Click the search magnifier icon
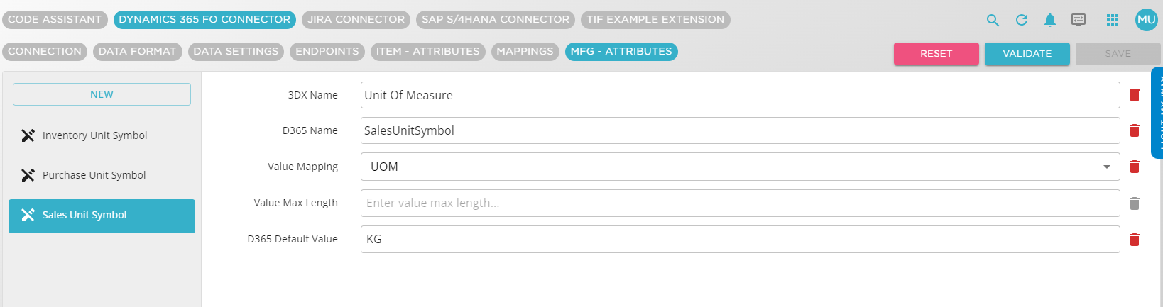 [x=993, y=20]
